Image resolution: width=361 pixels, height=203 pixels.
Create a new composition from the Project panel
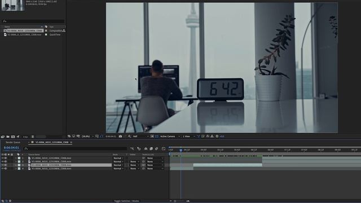[13, 136]
